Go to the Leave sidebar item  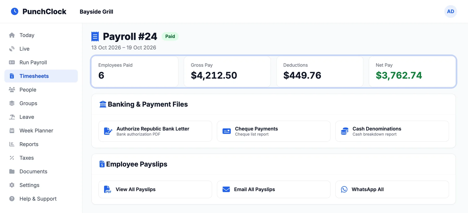click(x=41, y=117)
